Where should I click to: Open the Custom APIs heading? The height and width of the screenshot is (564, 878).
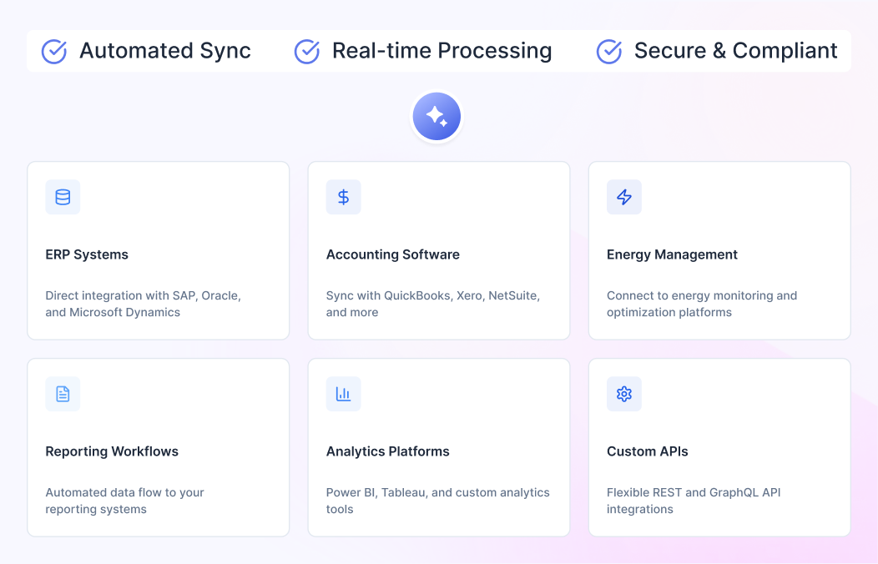[x=648, y=451]
